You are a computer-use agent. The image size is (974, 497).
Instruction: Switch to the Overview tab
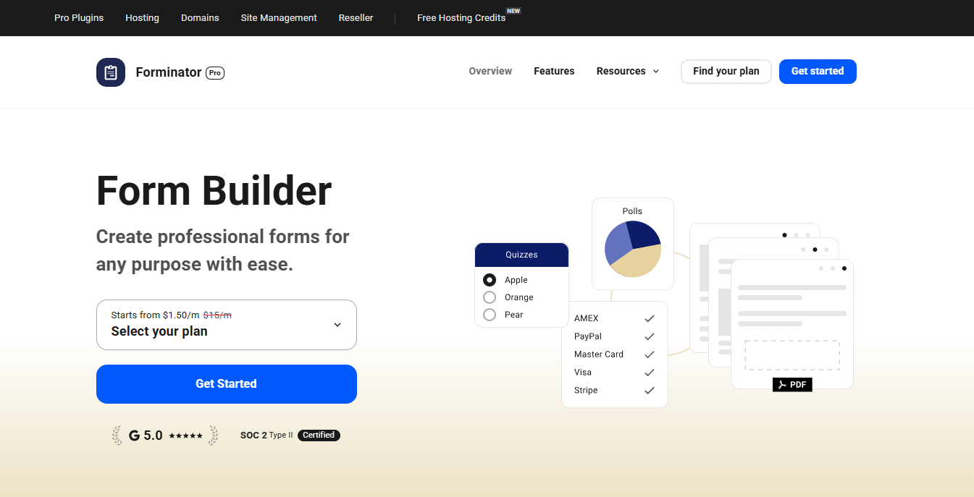[490, 71]
